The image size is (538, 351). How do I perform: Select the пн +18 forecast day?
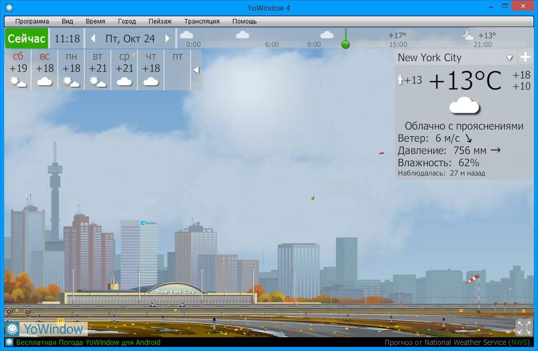pos(71,70)
